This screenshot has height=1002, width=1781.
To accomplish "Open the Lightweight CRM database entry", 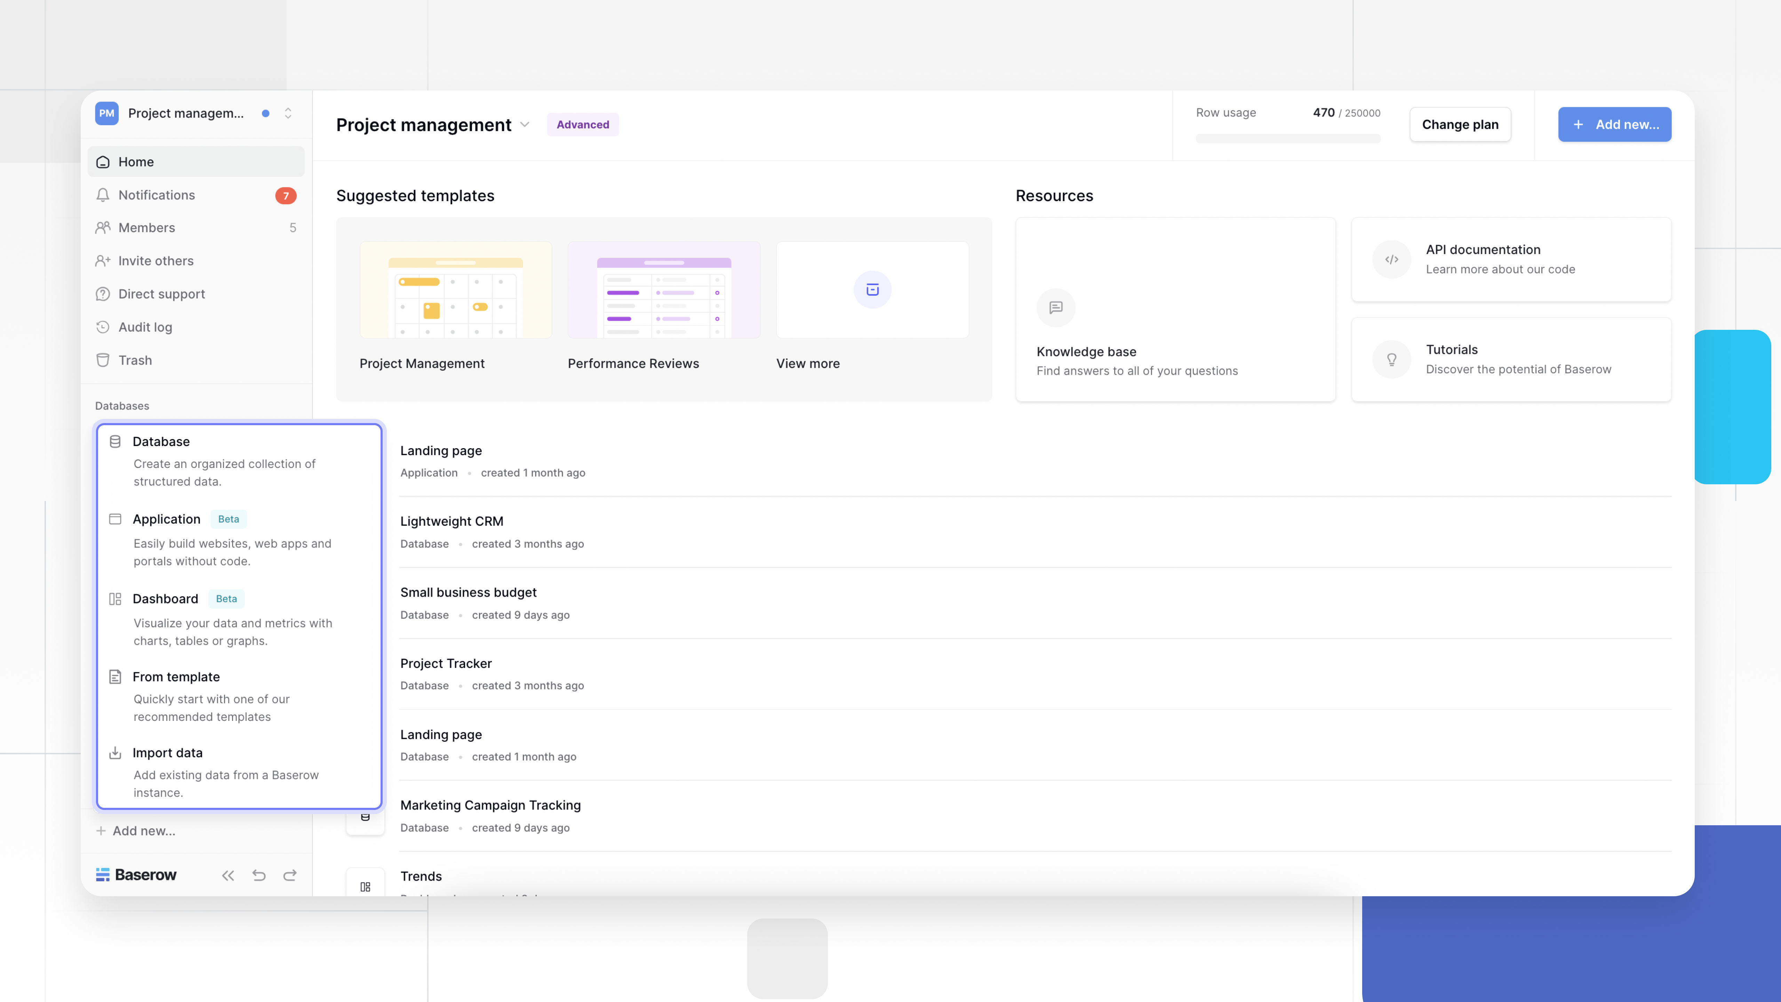I will coord(452,522).
